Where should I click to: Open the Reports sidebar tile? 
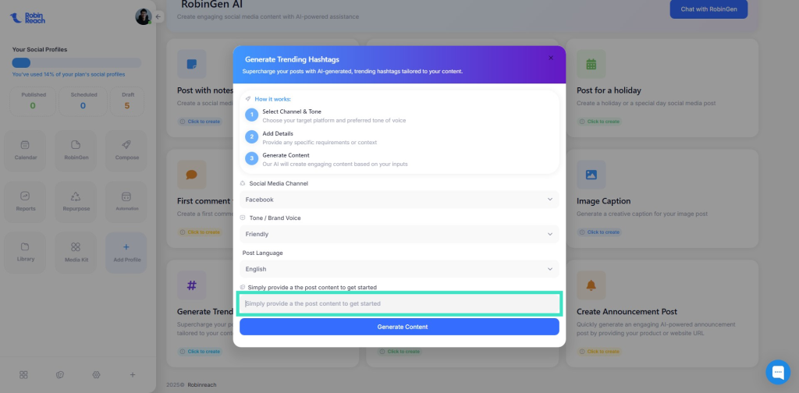(x=26, y=202)
